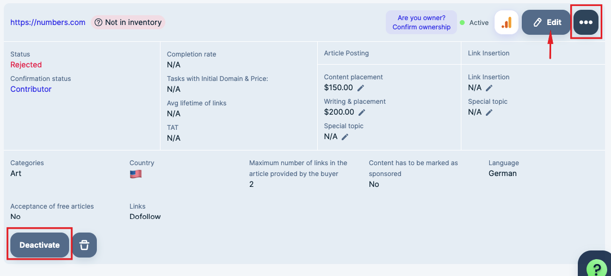This screenshot has height=276, width=611.
Task: Click the Deactivate button
Action: point(40,245)
